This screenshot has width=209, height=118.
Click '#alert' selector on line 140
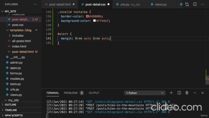pos(63,34)
